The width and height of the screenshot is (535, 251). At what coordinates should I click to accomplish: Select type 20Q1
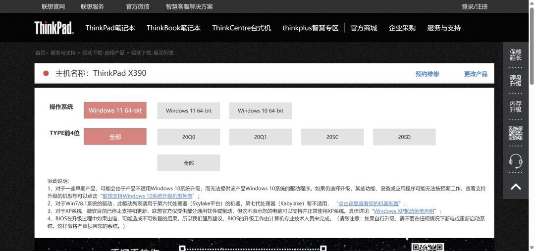tap(261, 137)
